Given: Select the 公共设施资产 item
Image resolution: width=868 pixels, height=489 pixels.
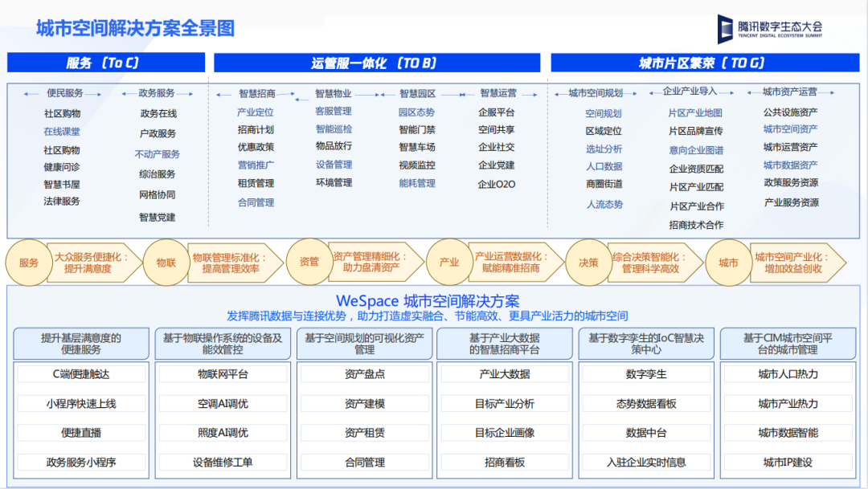Looking at the screenshot, I should click(x=791, y=112).
